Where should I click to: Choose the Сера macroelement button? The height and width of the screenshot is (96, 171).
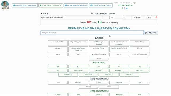point(139,83)
